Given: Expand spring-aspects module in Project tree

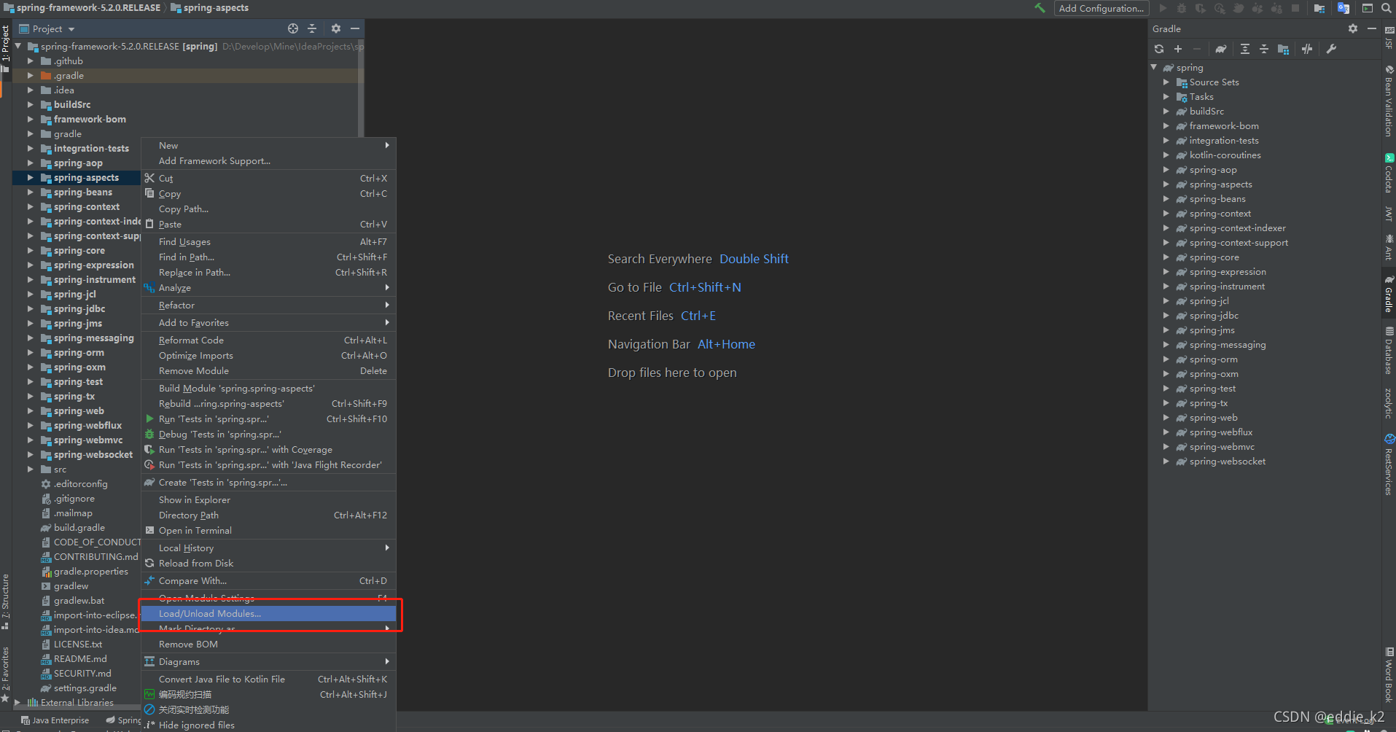Looking at the screenshot, I should point(31,178).
